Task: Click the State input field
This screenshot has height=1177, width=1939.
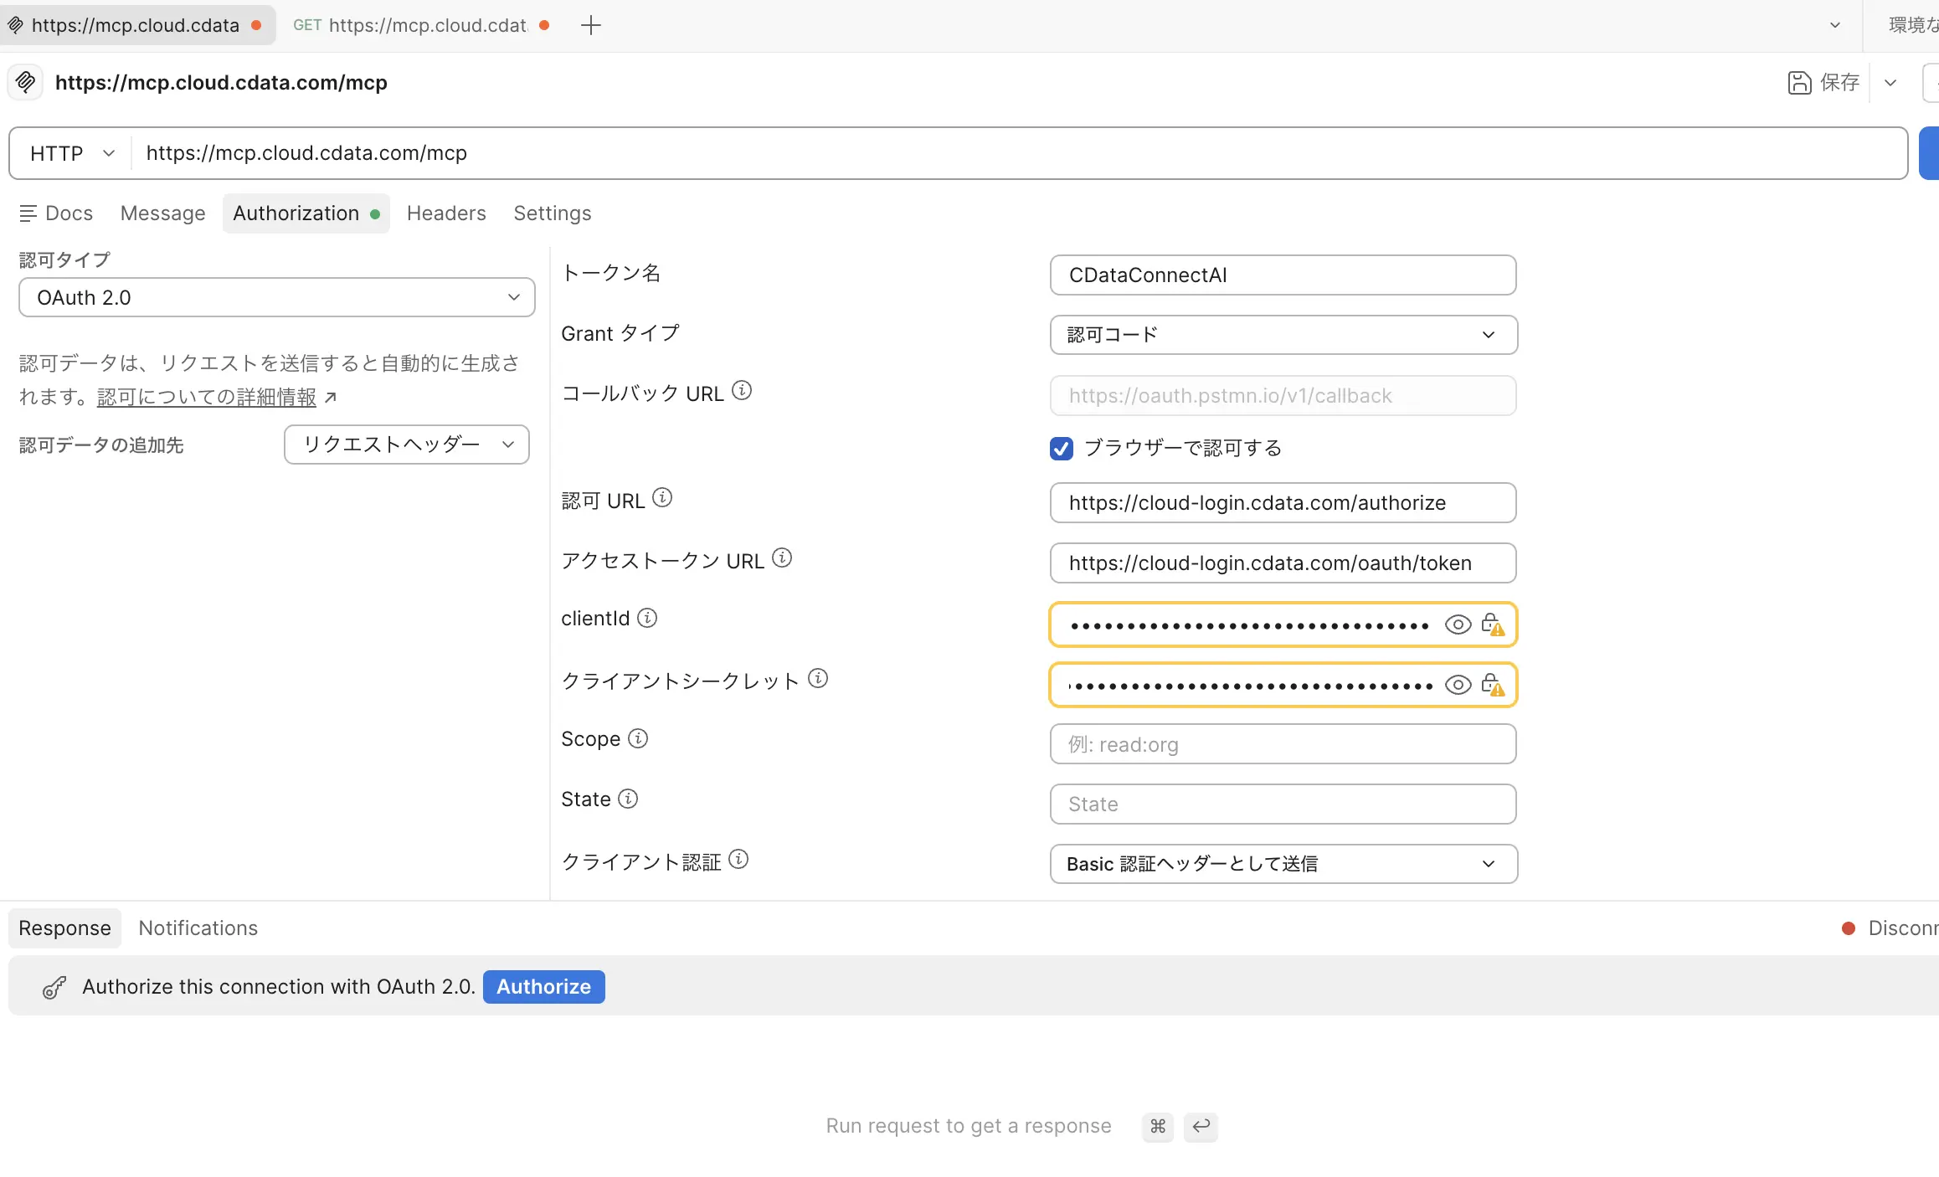Action: 1282,804
